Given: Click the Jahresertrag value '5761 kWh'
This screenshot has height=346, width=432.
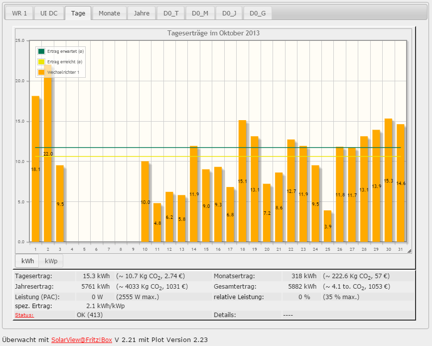Looking at the screenshot, I should click(95, 287).
